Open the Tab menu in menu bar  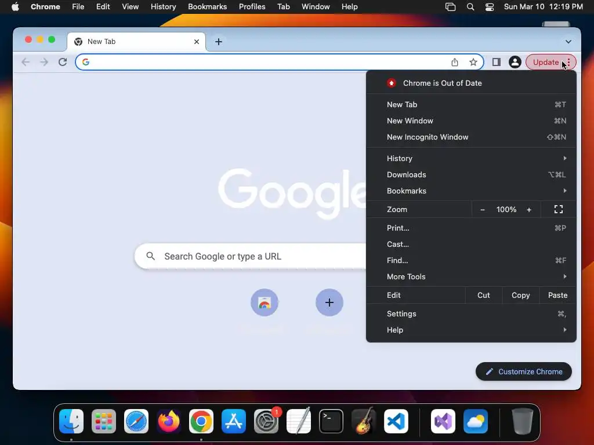pos(283,7)
